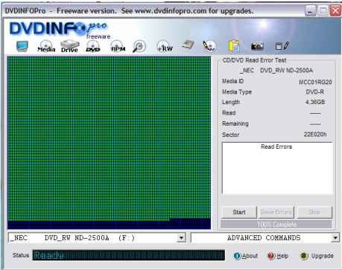The height and width of the screenshot is (270, 342).
Task: Click the pen and disc icon
Action: point(209,46)
